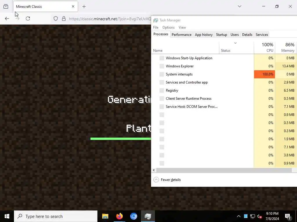
Task: Switch to the Startup tab
Action: pyautogui.click(x=221, y=35)
